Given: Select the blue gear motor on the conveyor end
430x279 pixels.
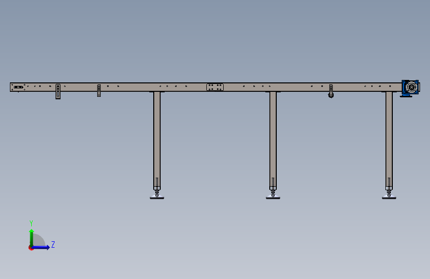Looking at the screenshot, I should point(410,88).
